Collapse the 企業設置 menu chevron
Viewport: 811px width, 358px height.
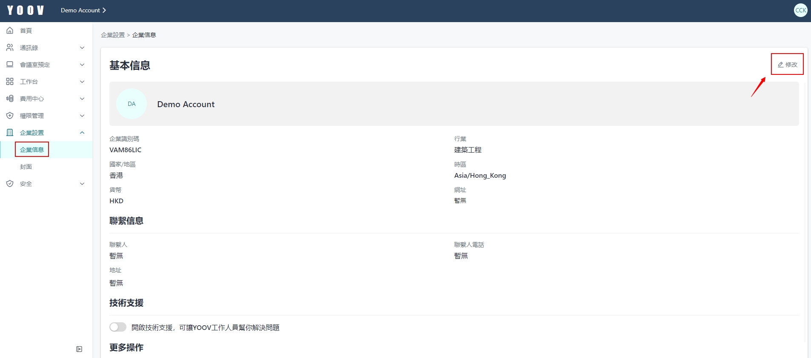(82, 133)
